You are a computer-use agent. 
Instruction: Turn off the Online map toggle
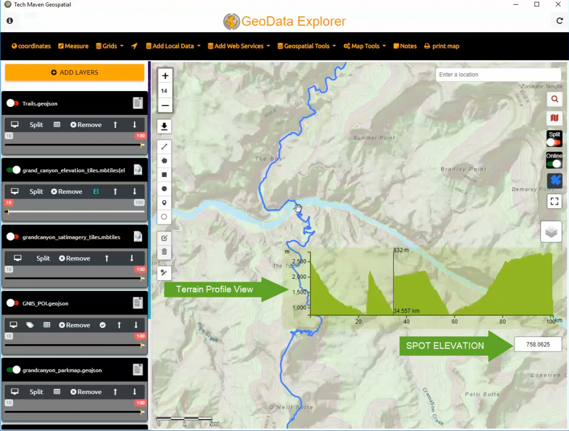554,164
